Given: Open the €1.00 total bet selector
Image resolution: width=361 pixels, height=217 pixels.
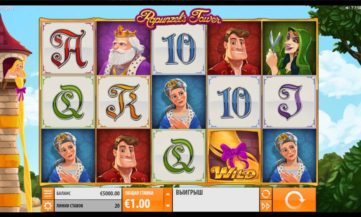Looking at the screenshot, I should (143, 200).
